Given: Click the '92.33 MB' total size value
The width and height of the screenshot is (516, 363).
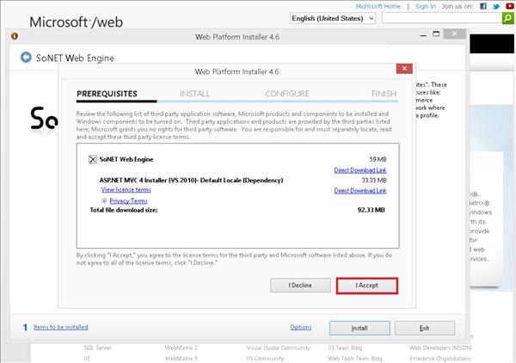Looking at the screenshot, I should tap(372, 210).
